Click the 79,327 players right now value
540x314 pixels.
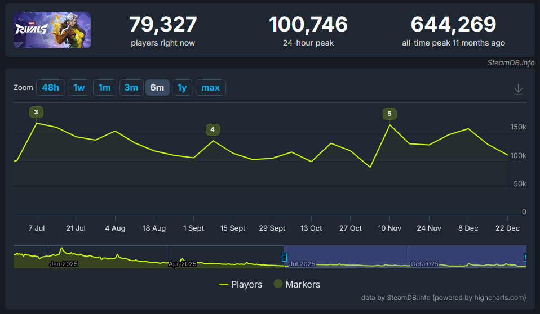(163, 25)
